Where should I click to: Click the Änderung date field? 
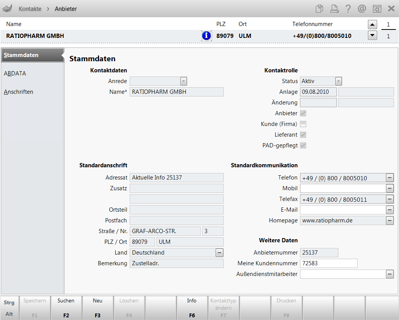tap(318, 103)
